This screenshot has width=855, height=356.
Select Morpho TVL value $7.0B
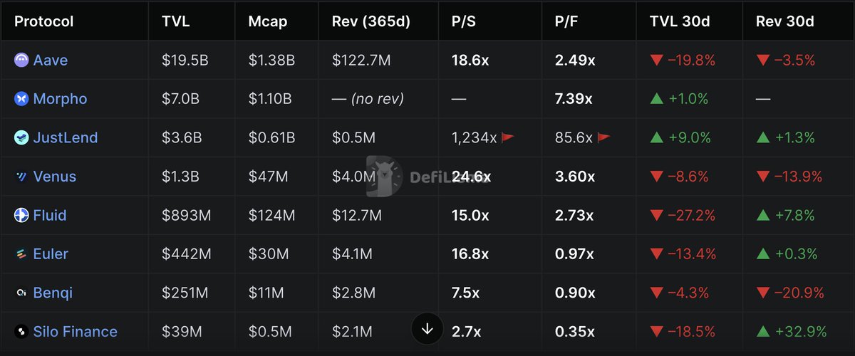click(182, 99)
